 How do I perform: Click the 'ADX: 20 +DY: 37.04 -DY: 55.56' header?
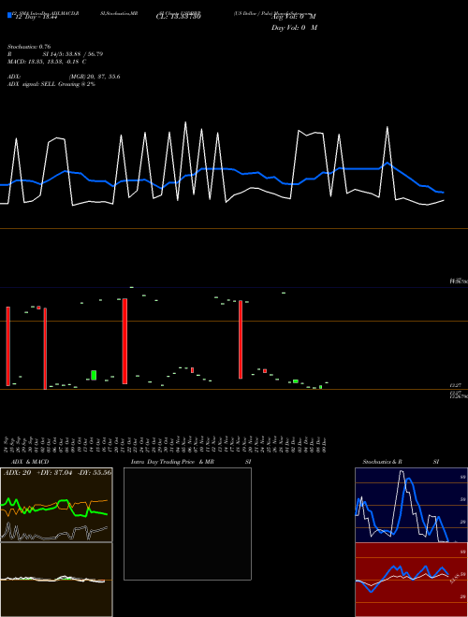tap(57, 472)
